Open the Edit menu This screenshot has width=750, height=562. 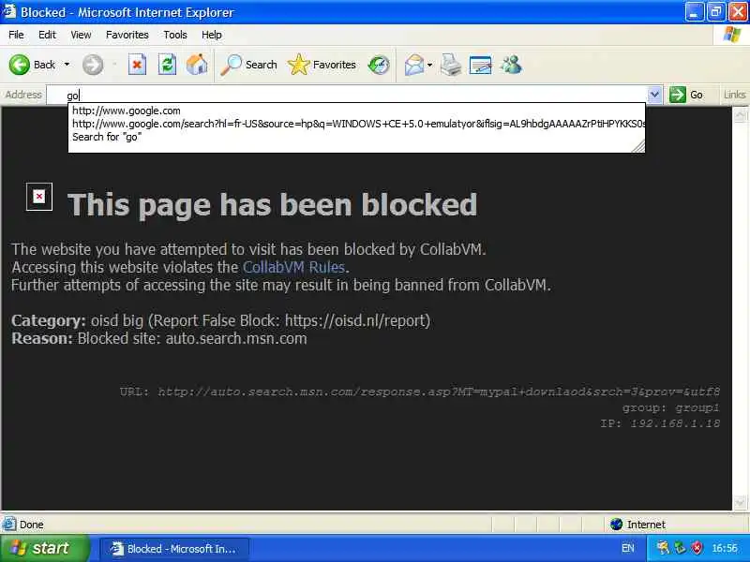tap(47, 35)
